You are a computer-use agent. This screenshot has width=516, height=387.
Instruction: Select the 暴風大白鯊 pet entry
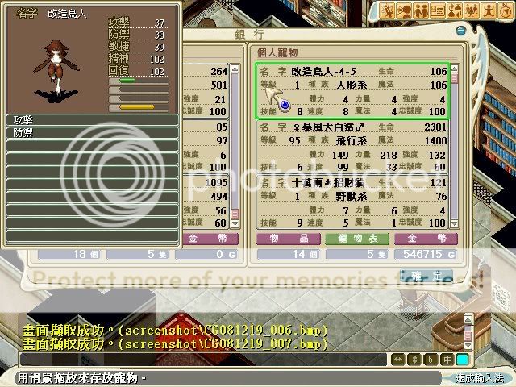coord(352,148)
